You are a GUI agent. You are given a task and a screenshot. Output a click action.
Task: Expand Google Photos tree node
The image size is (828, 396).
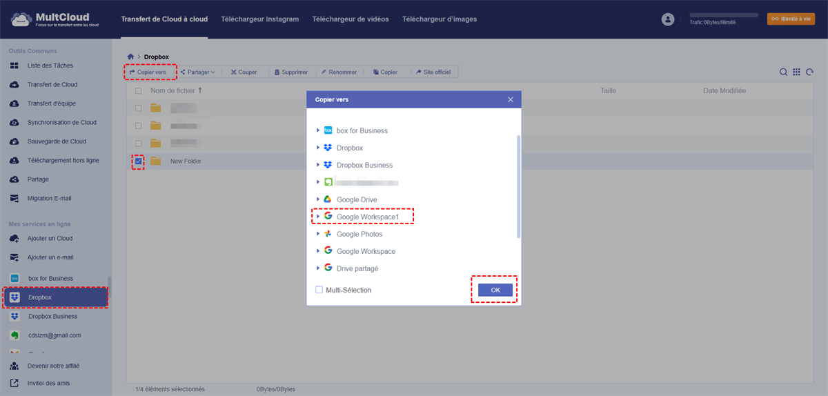click(318, 234)
